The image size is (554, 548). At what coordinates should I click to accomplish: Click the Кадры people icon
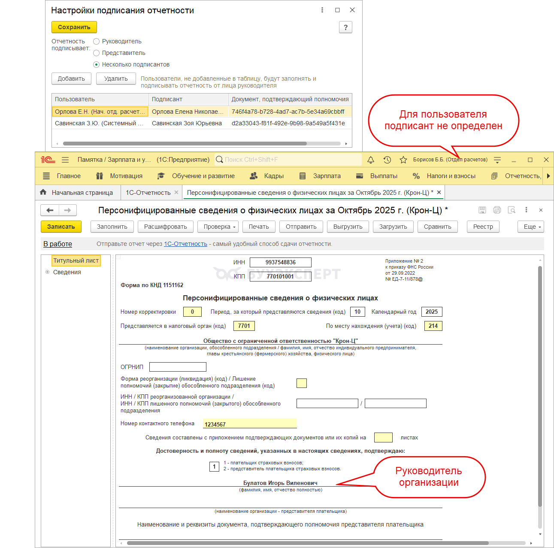click(254, 176)
